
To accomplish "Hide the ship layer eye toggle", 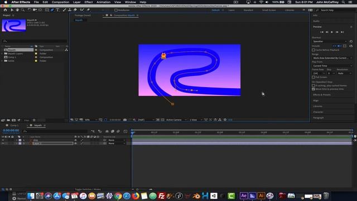I will point(3,140).
